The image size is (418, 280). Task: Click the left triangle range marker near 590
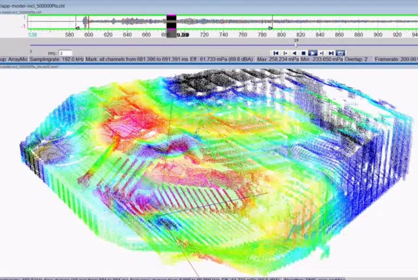(x=77, y=27)
